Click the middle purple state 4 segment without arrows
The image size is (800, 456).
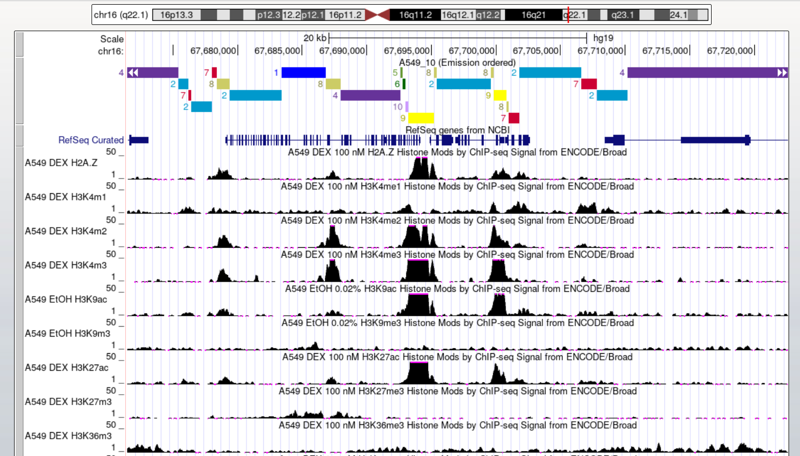point(370,96)
